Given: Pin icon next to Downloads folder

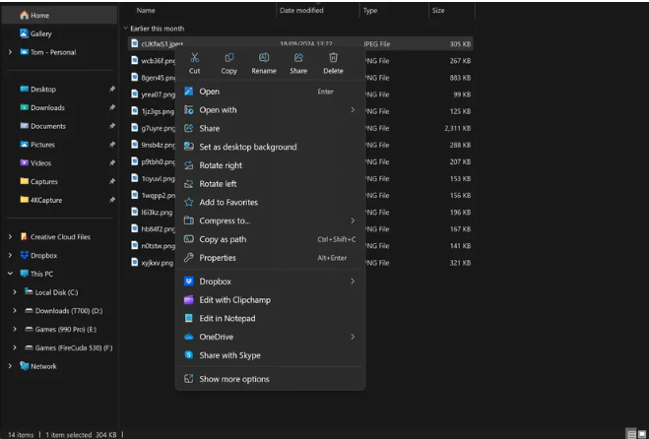Looking at the screenshot, I should 112,107.
